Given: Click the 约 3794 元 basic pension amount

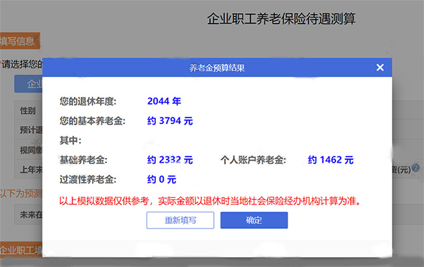Looking at the screenshot, I should tap(170, 121).
